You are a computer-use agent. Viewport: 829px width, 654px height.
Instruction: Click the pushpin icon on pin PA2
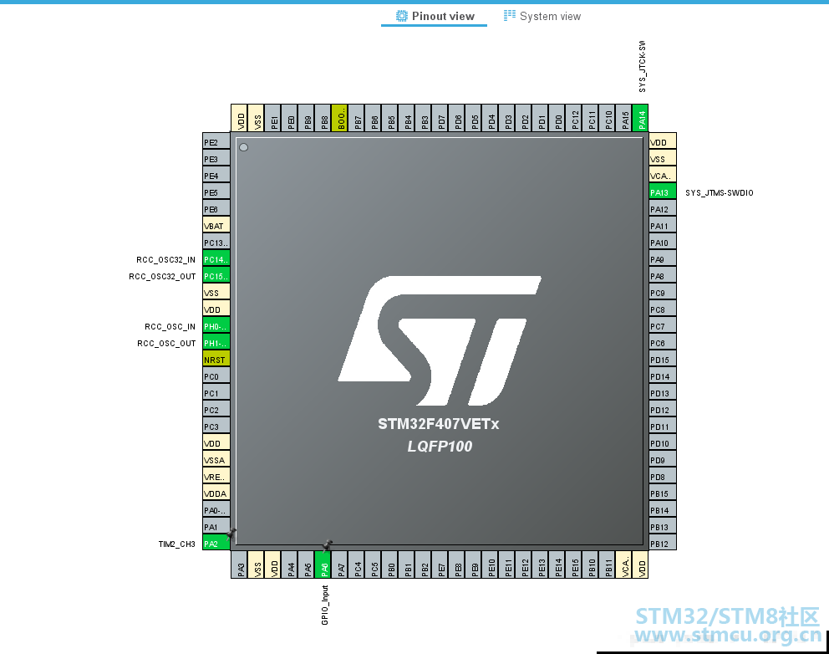tap(231, 534)
